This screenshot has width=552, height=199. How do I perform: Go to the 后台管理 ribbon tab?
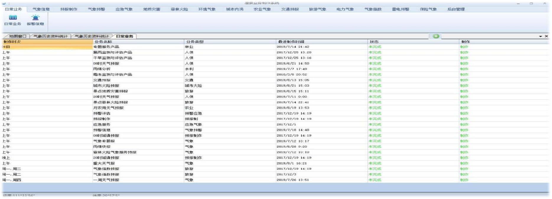pos(456,9)
